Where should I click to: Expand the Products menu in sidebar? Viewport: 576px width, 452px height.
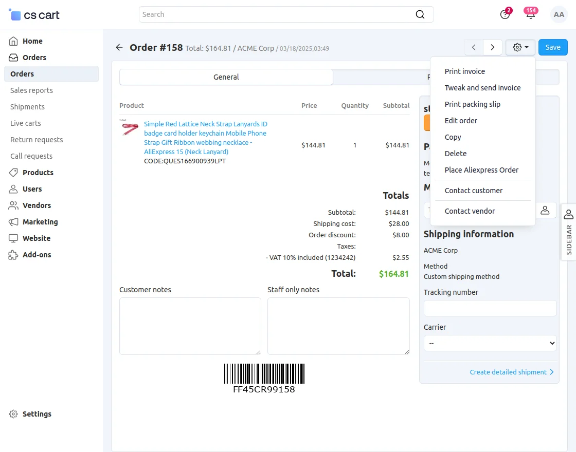[38, 173]
